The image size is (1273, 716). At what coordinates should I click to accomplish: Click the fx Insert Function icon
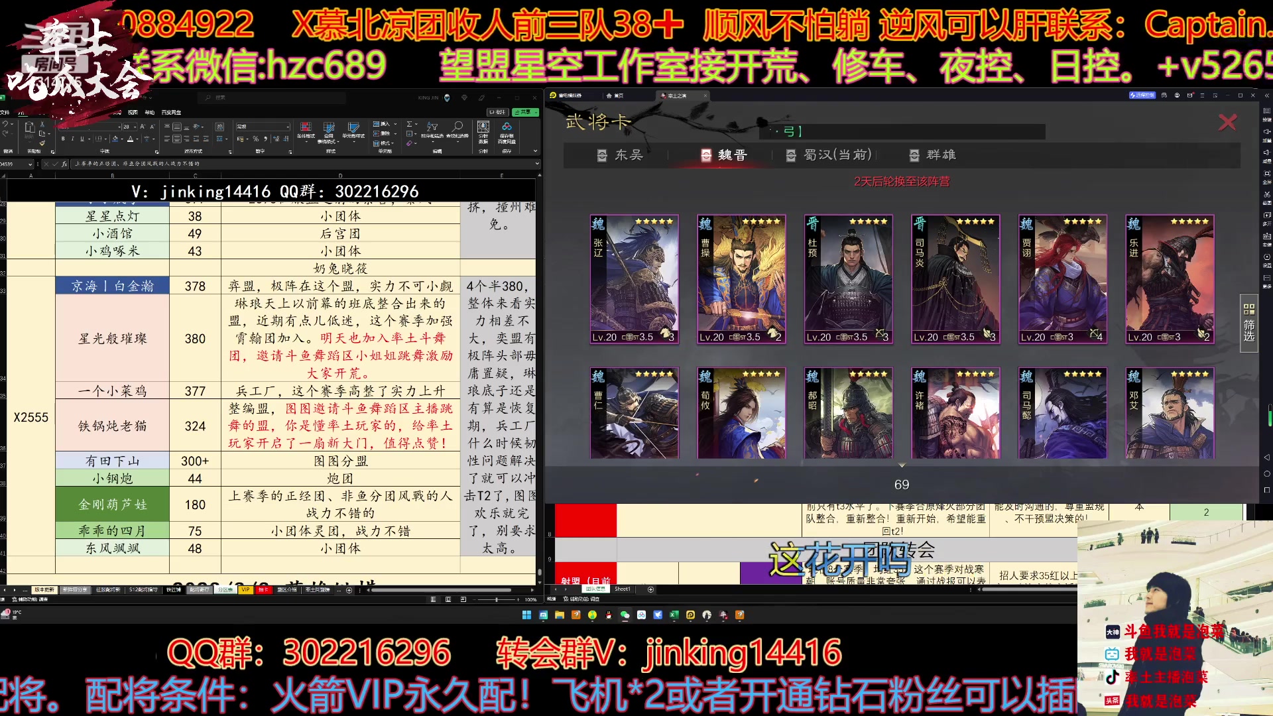tap(64, 164)
